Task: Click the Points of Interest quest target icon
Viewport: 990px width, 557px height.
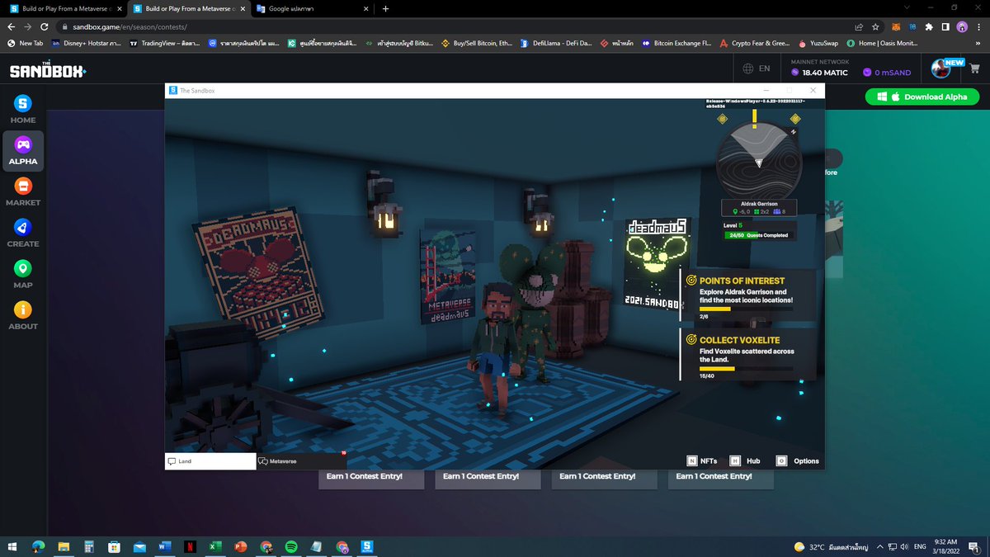Action: [691, 281]
